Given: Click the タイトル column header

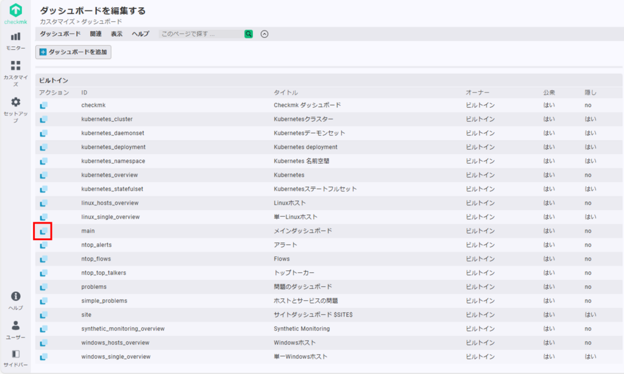Looking at the screenshot, I should tap(286, 93).
